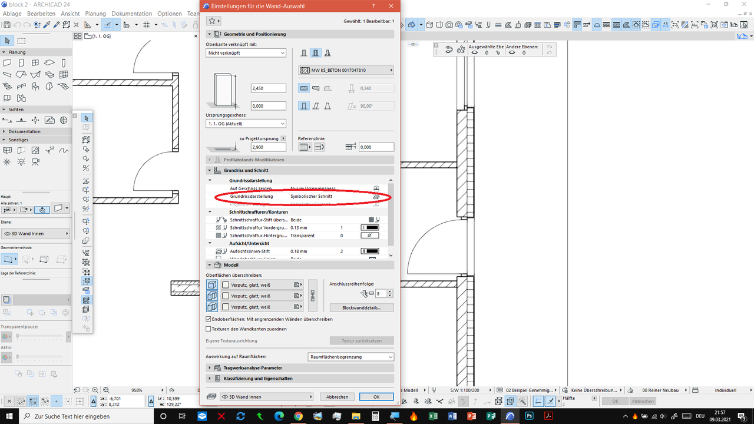The width and height of the screenshot is (754, 424).
Task: Select the Wall tool under Planung
Action: coord(7,63)
